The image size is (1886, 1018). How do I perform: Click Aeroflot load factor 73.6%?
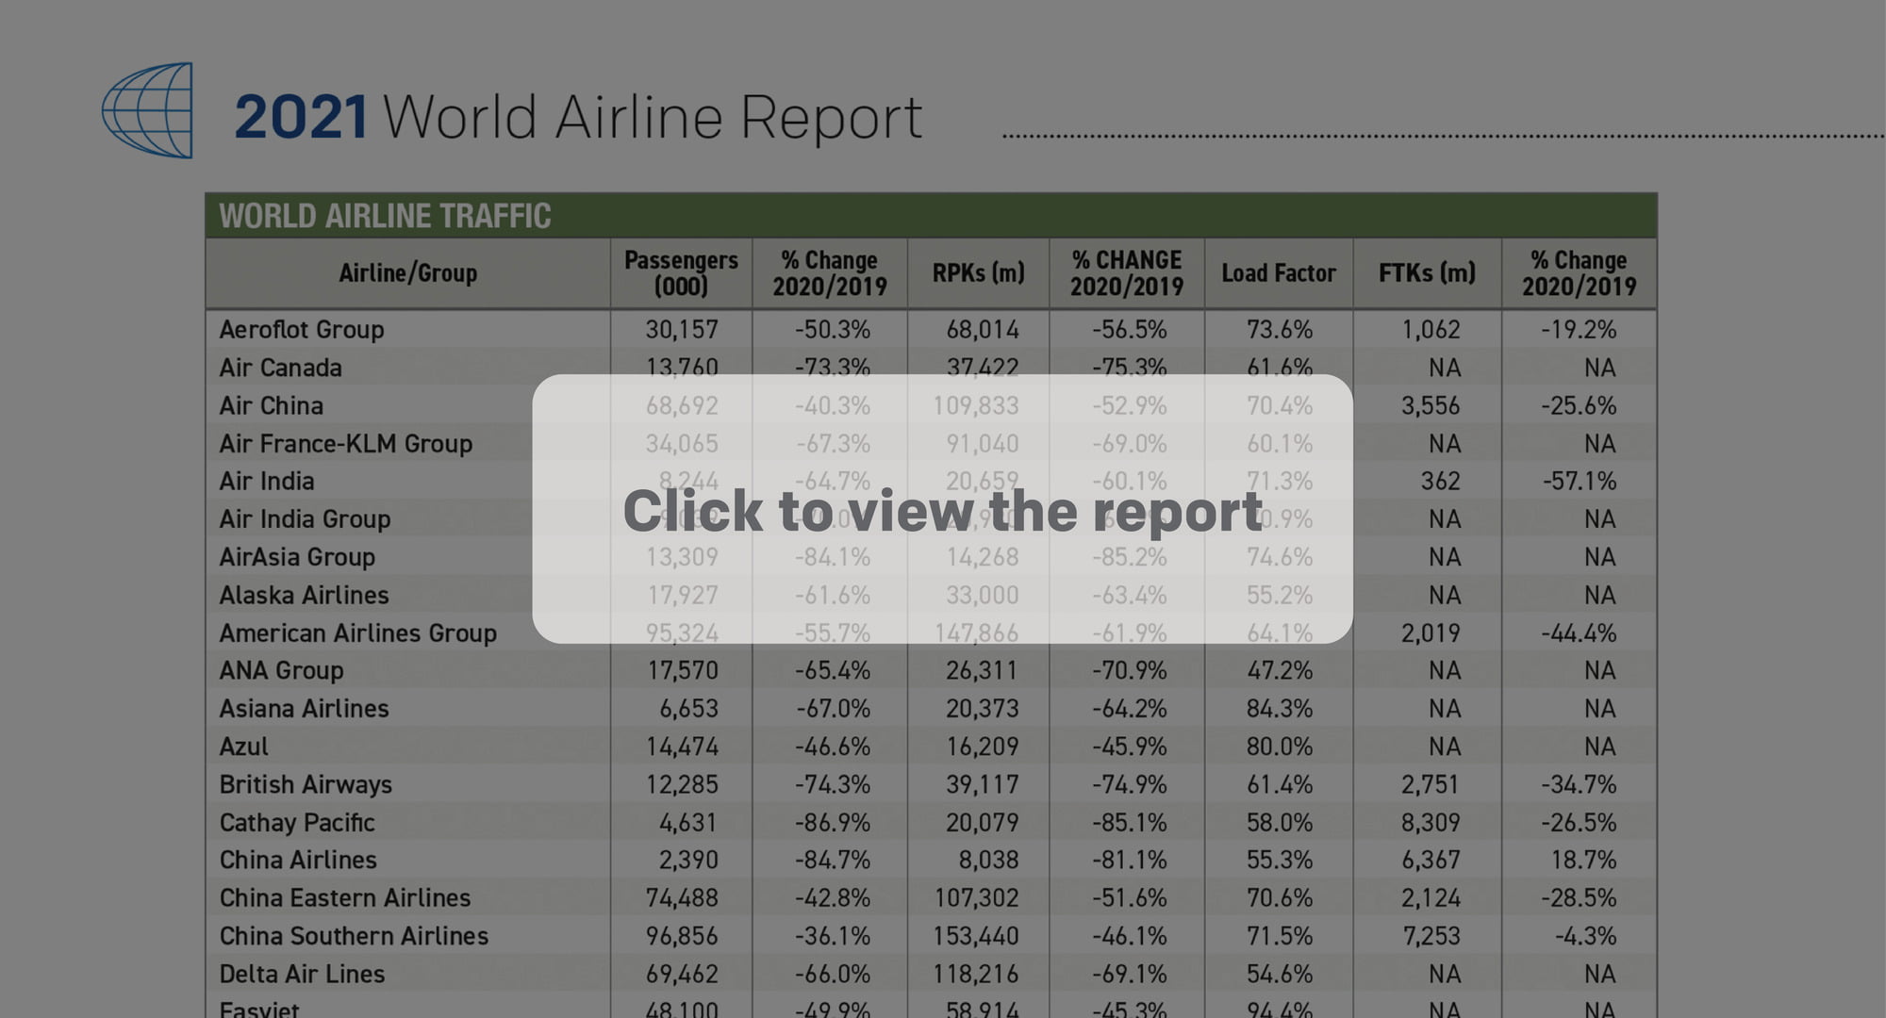coord(1280,330)
